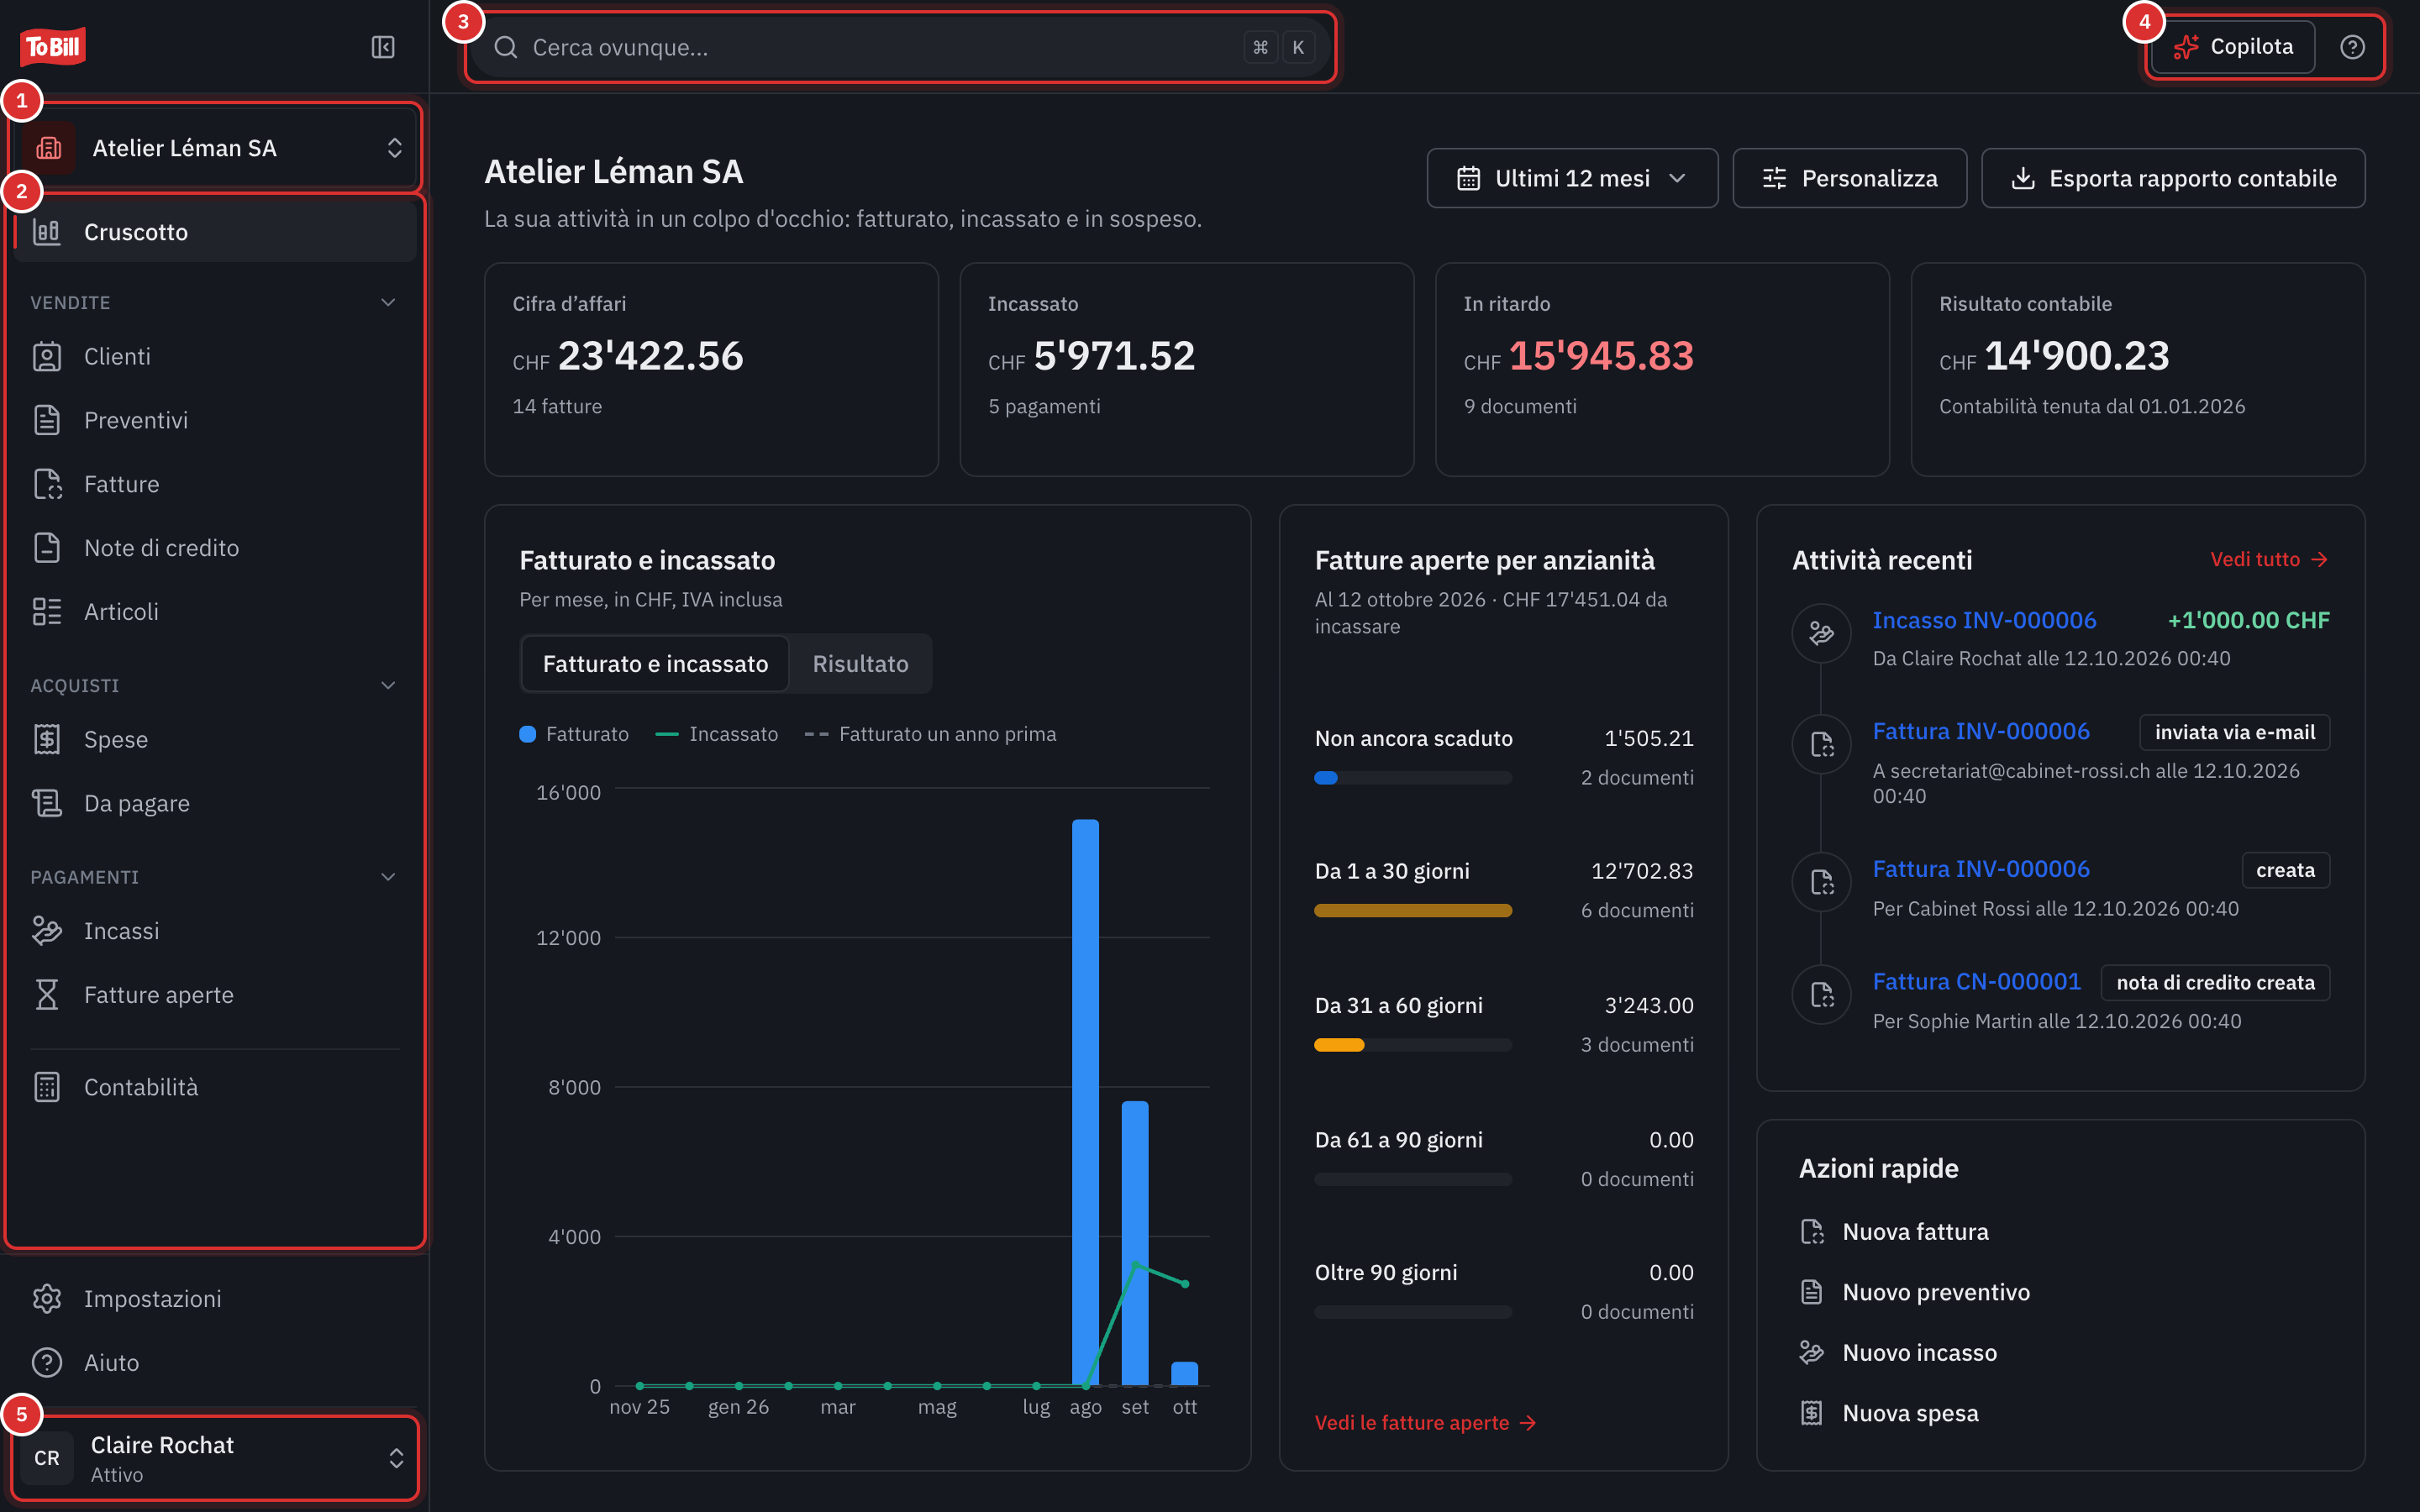
Task: Click Nuova spesa quick action
Action: pyautogui.click(x=1890, y=1413)
